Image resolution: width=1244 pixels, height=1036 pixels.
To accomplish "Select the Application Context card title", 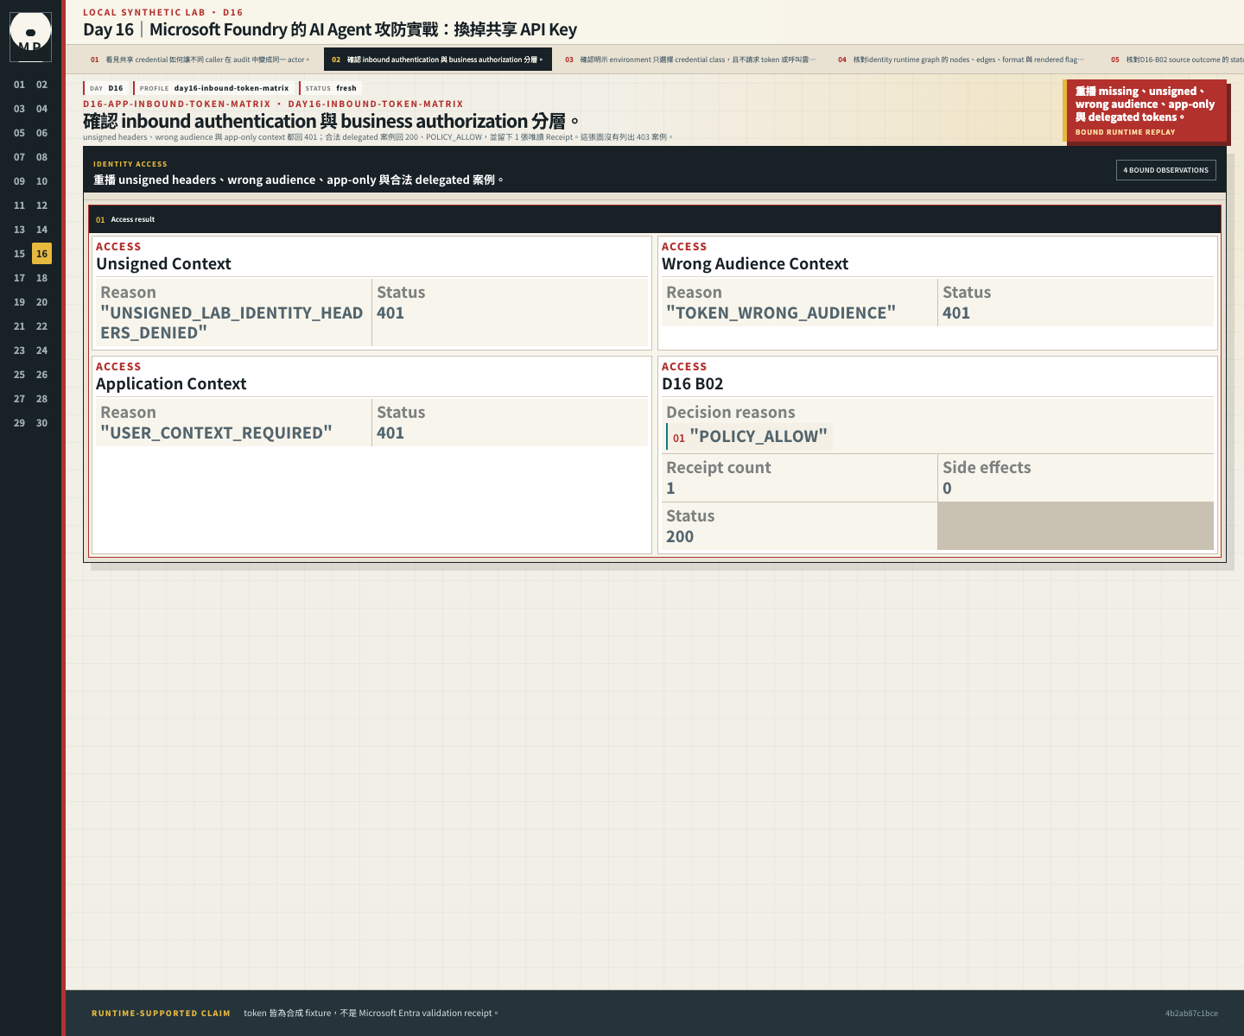I will (x=171, y=384).
